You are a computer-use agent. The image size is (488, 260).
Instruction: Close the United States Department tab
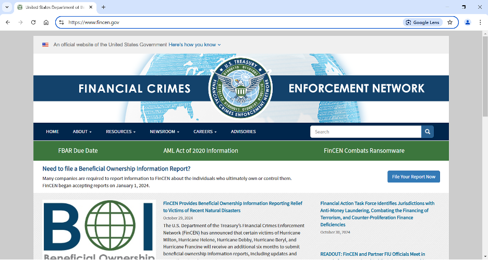[x=91, y=7]
